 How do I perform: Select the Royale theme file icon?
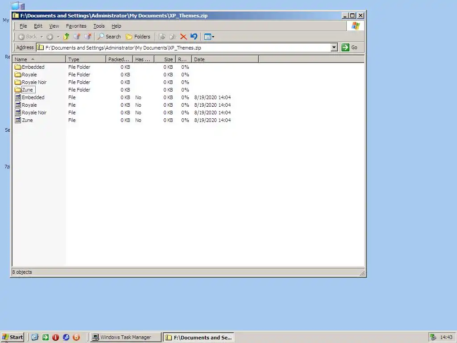[x=18, y=105]
